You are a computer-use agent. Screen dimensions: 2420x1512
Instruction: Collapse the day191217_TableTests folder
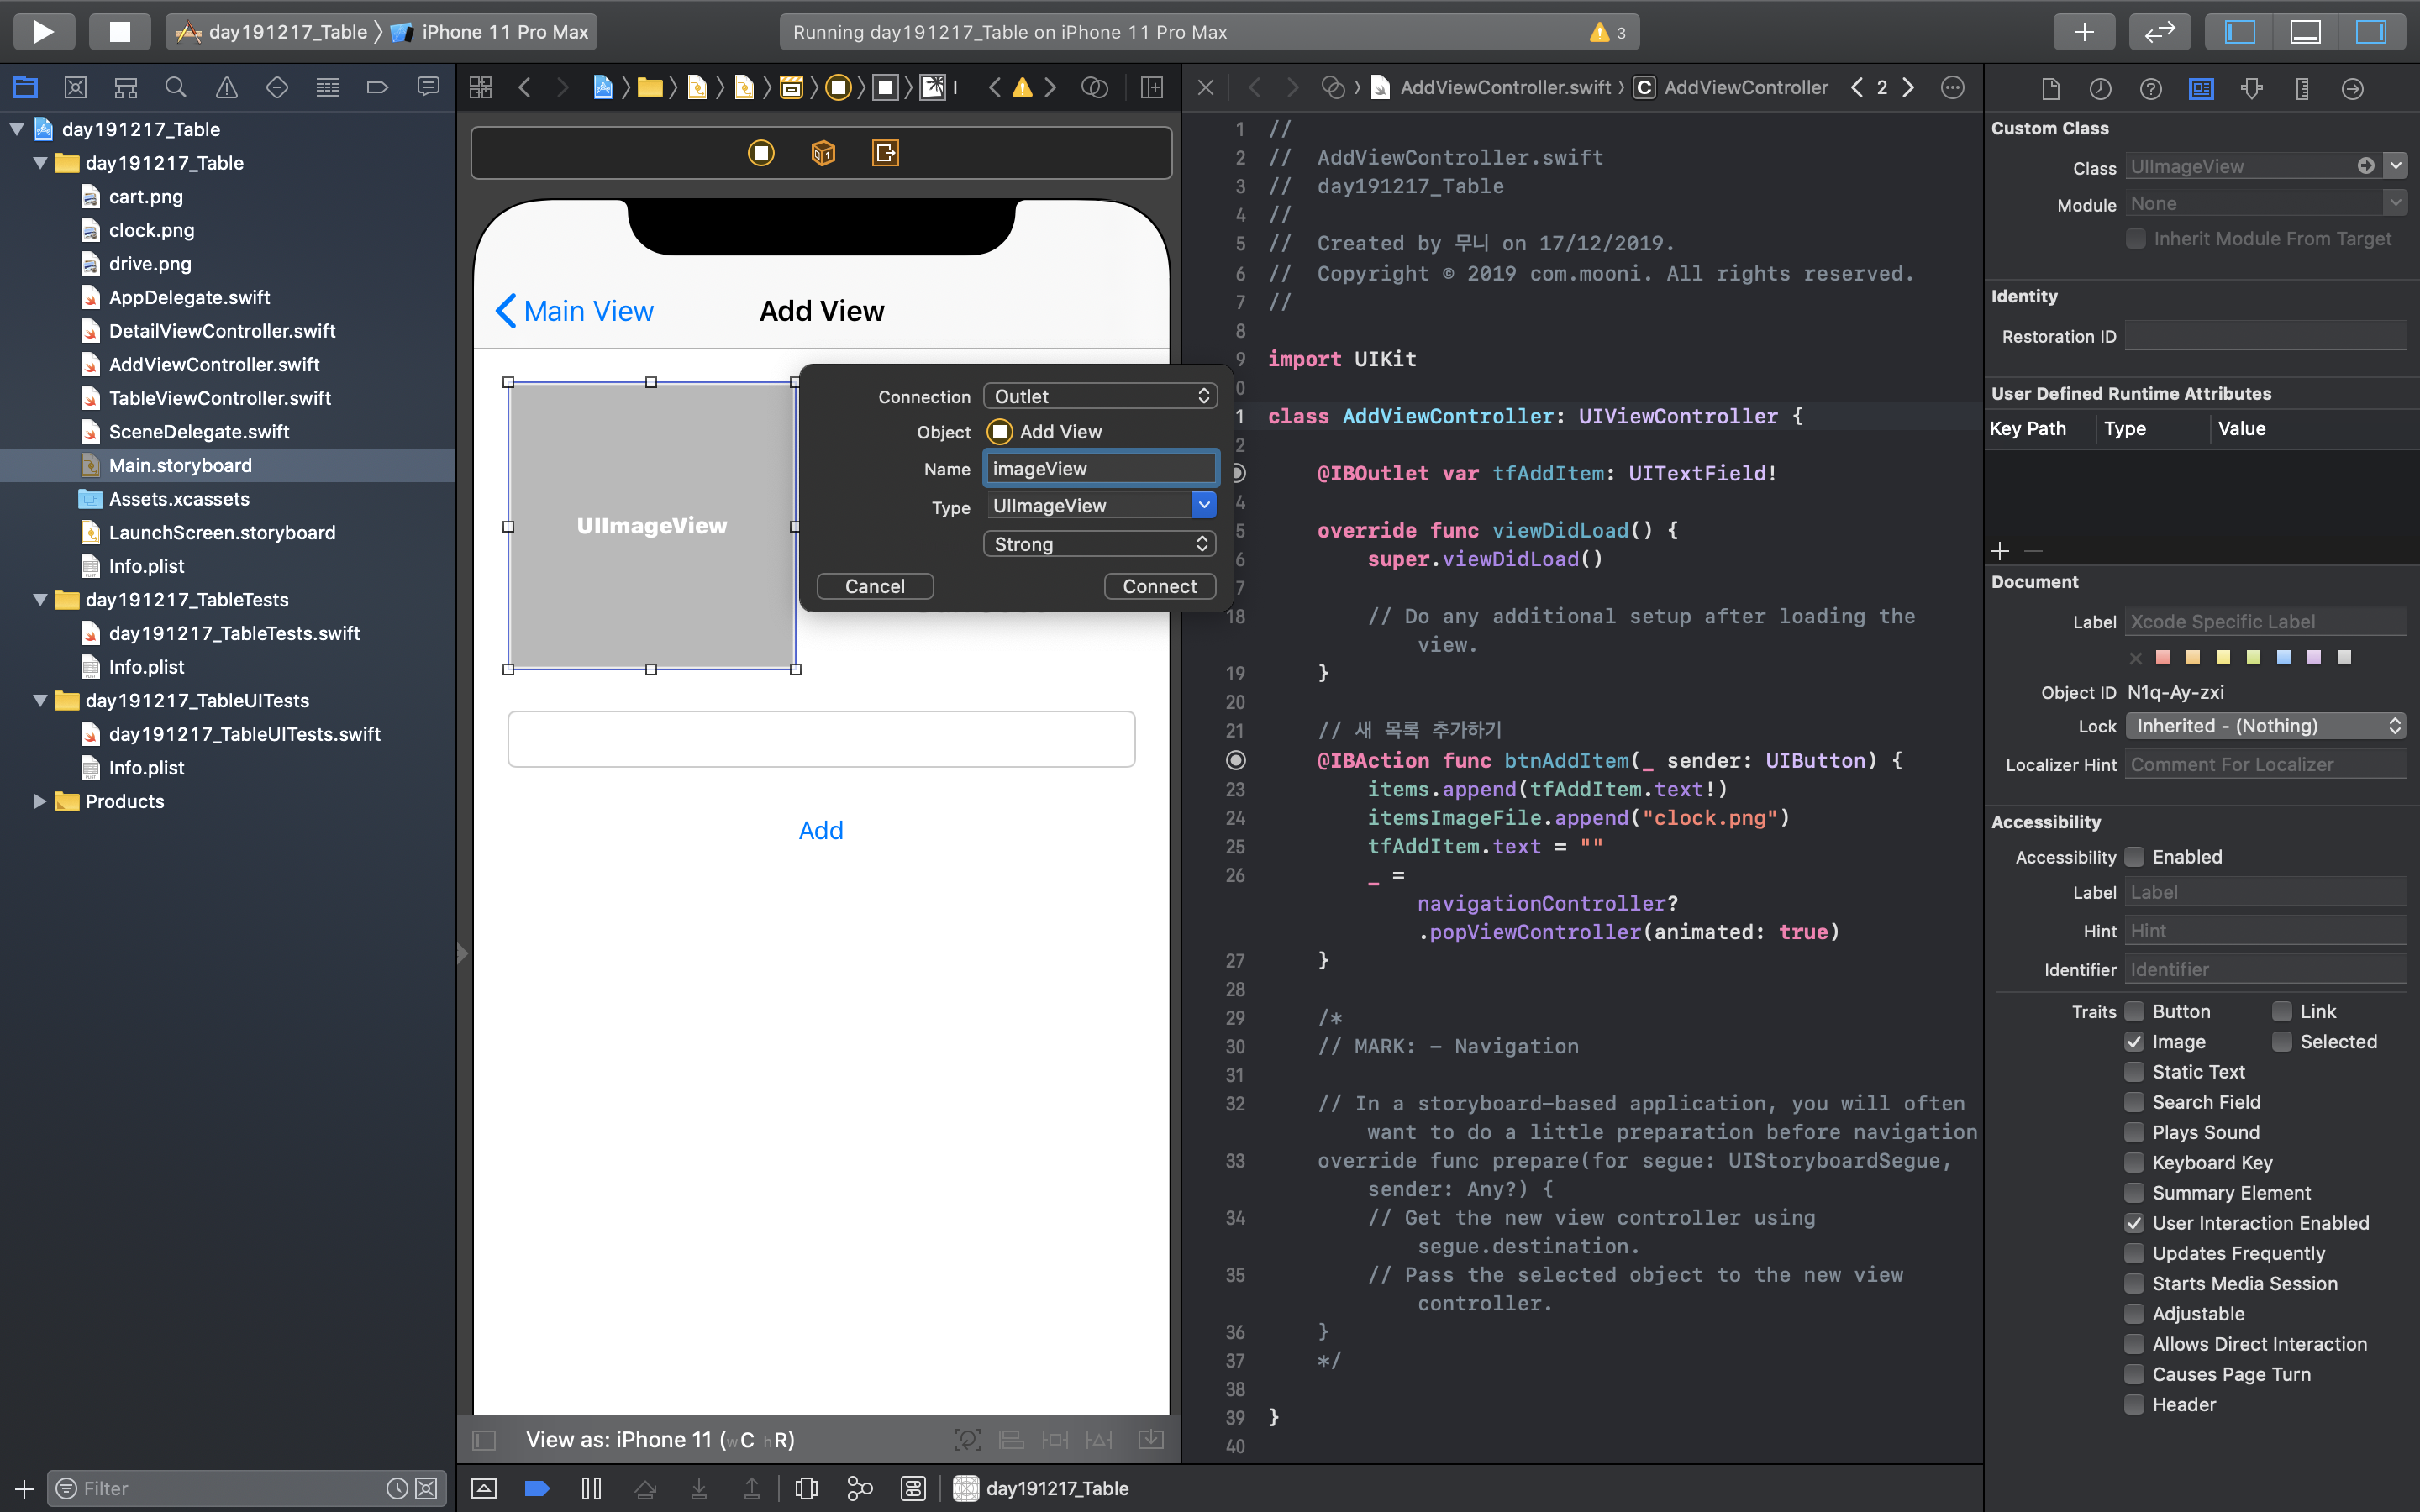(40, 600)
